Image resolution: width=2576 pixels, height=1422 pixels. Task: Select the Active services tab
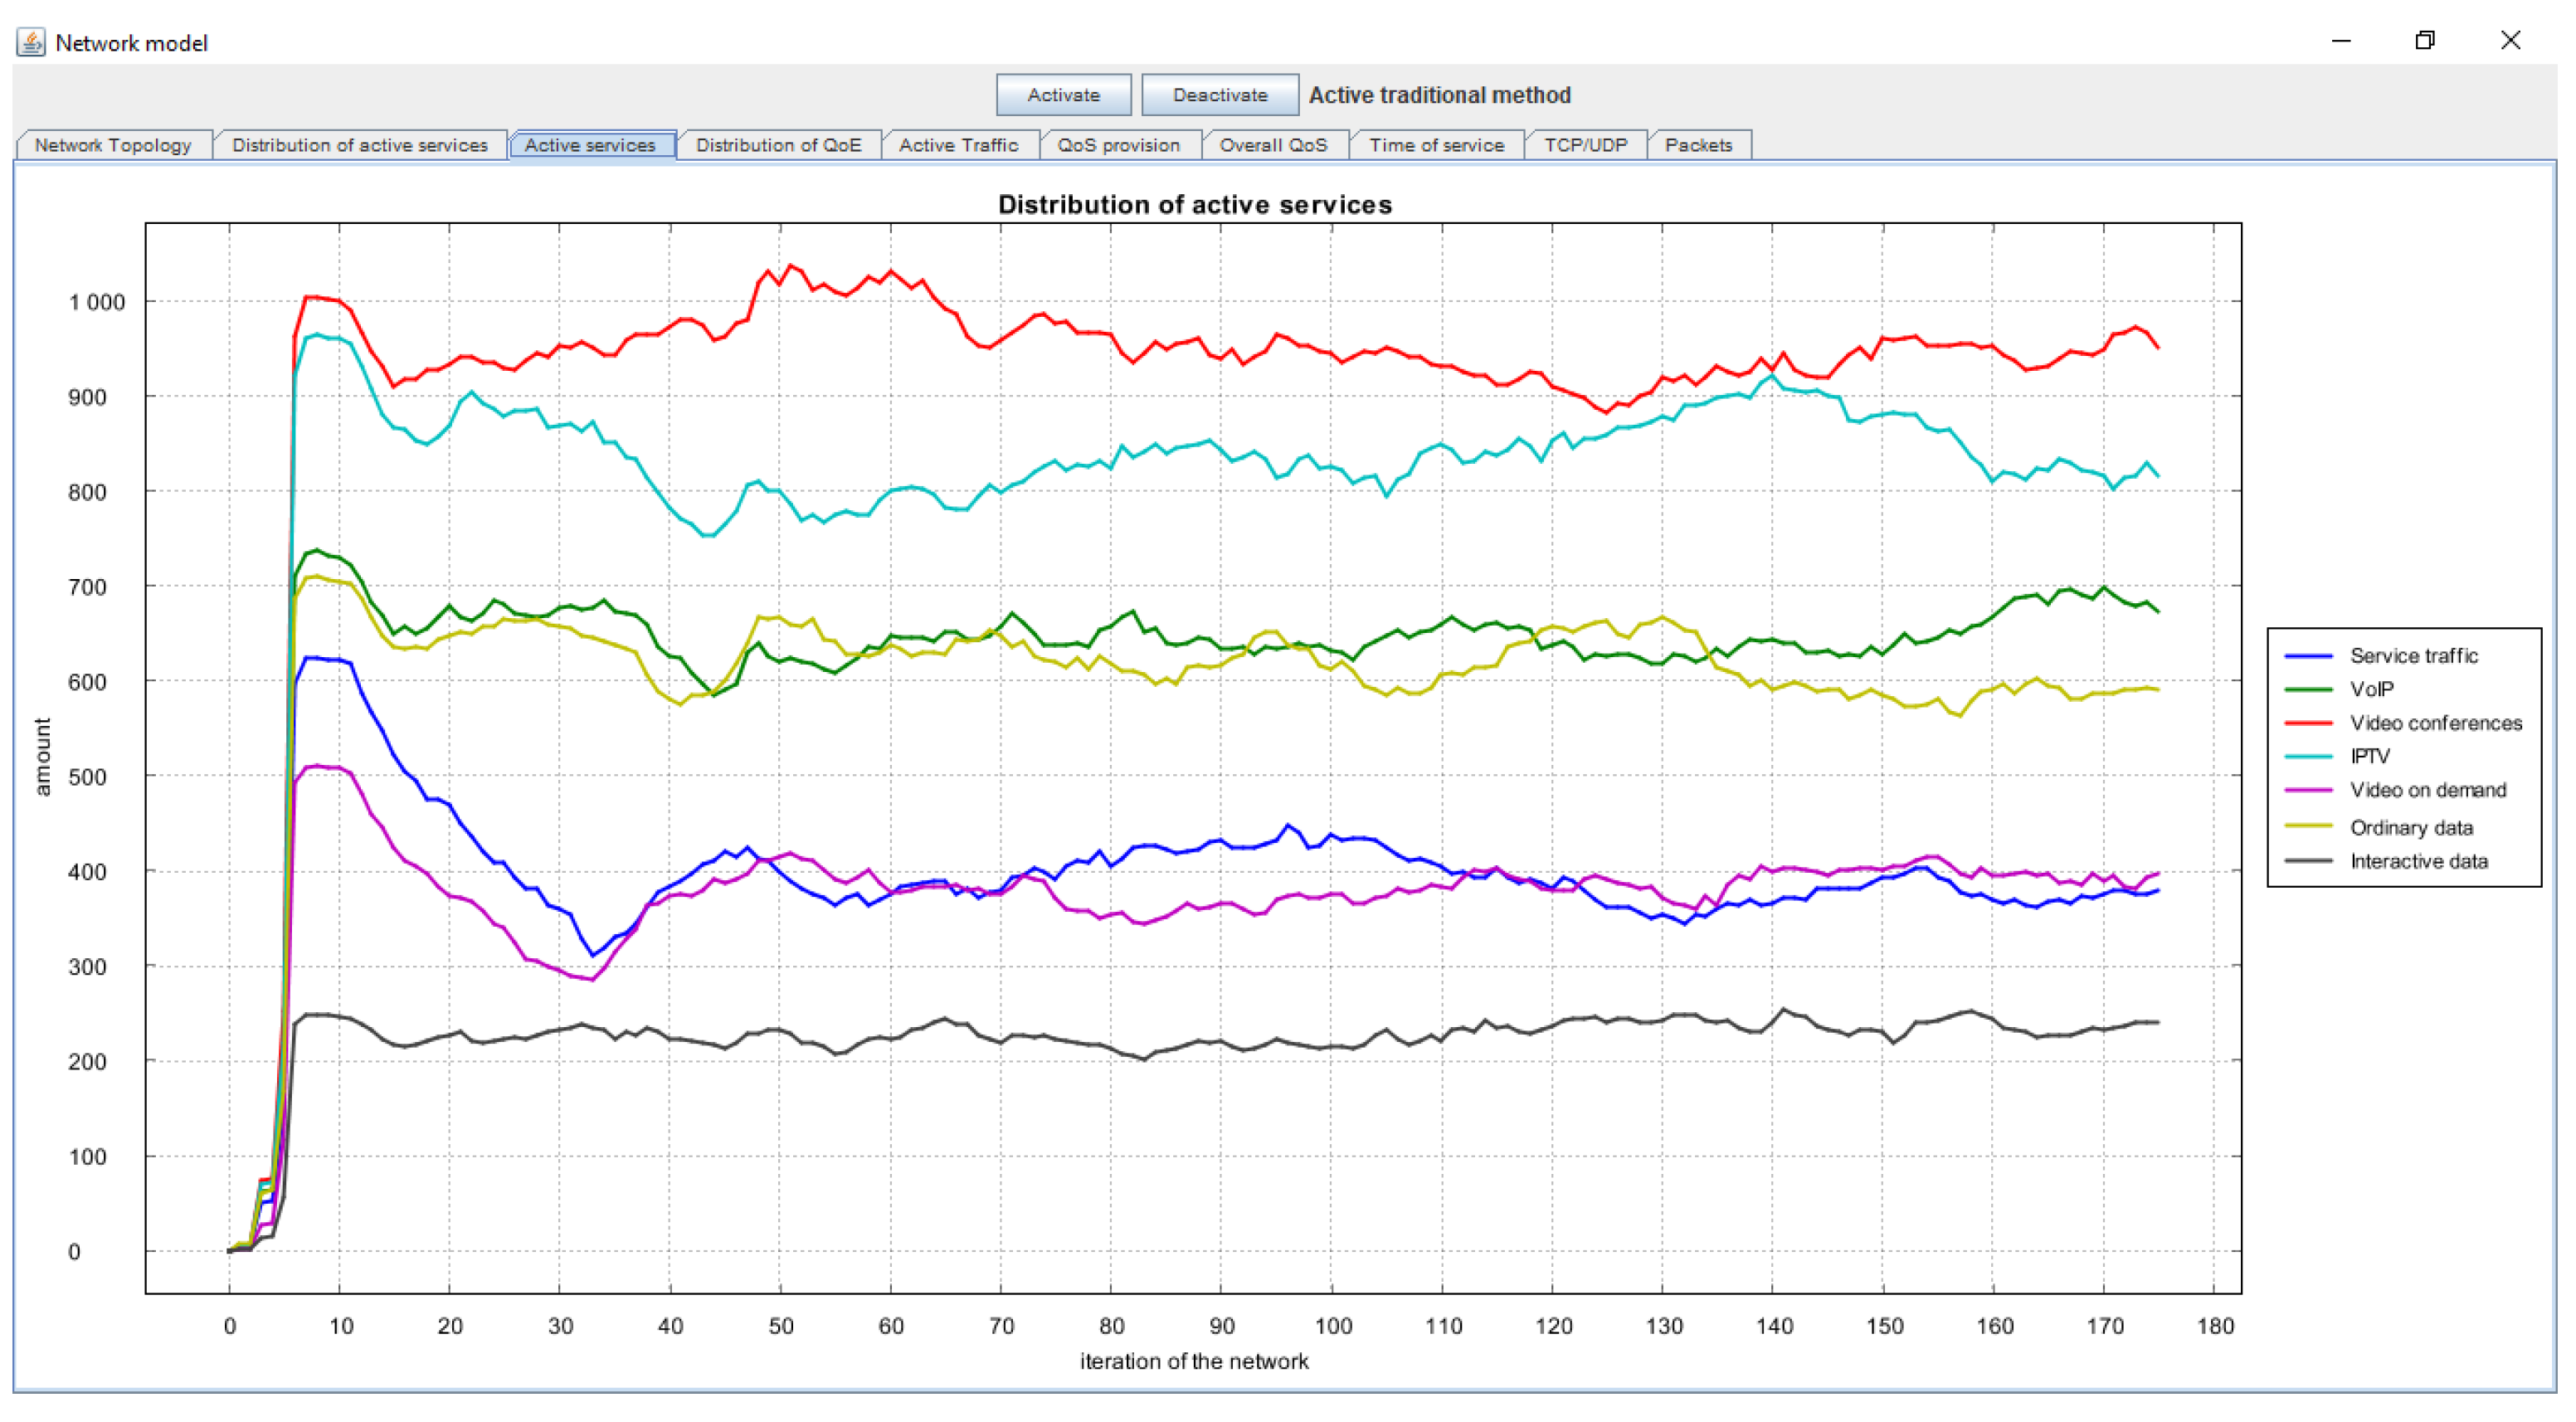point(590,145)
